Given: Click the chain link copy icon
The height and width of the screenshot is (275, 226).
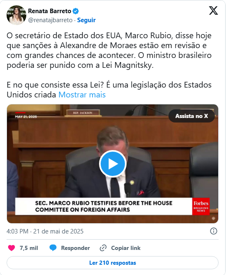Looking at the screenshot, I should [103, 248].
